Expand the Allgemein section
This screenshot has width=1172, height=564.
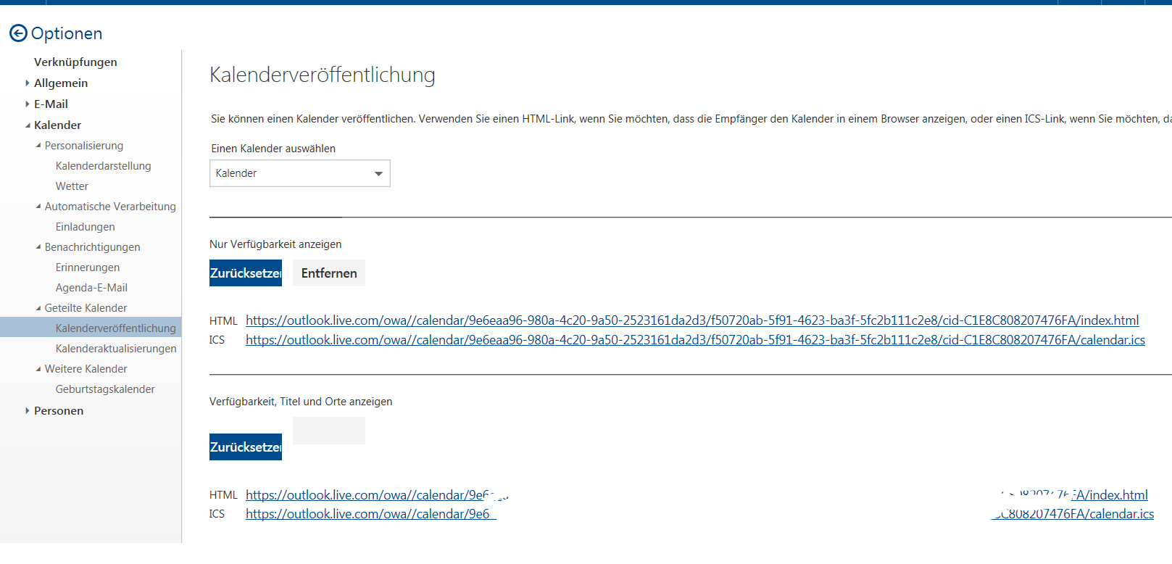pyautogui.click(x=28, y=83)
